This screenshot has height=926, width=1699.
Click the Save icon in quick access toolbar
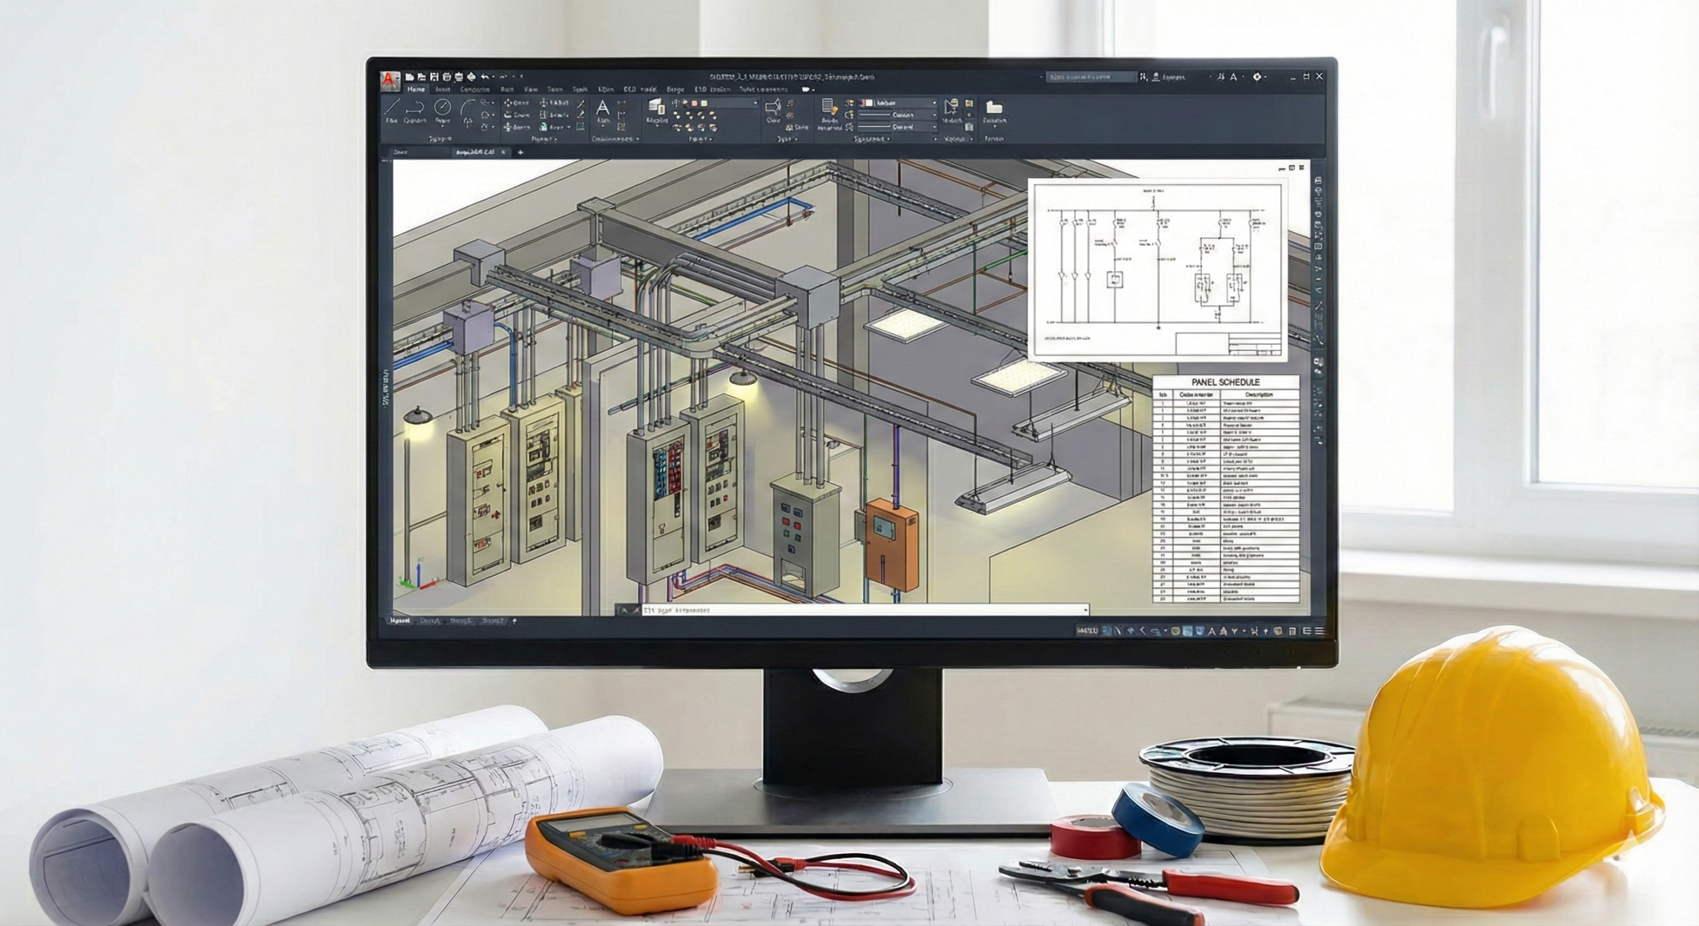435,77
